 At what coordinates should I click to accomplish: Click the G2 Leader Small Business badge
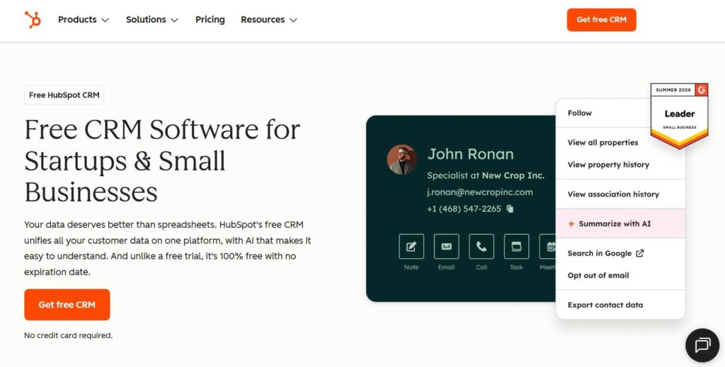click(679, 116)
